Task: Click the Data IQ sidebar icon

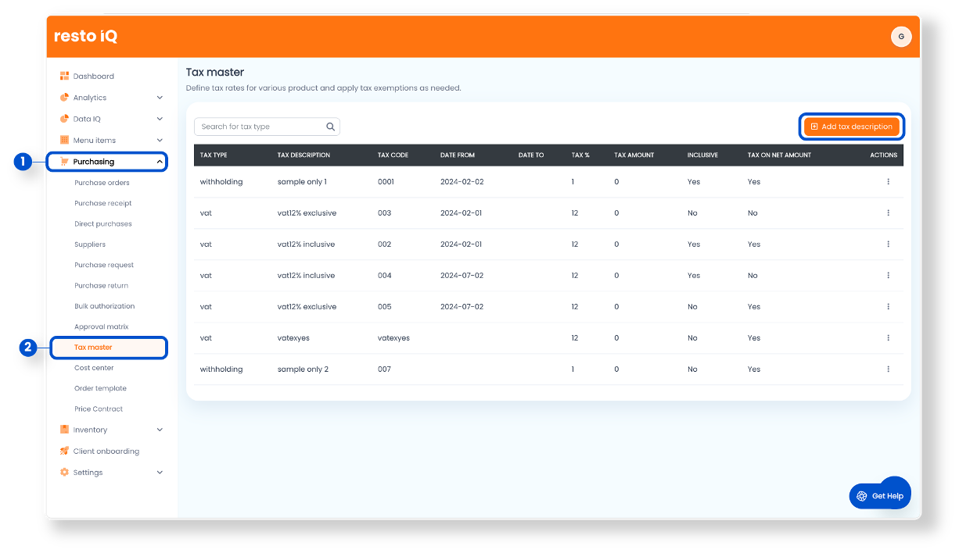Action: (x=65, y=119)
